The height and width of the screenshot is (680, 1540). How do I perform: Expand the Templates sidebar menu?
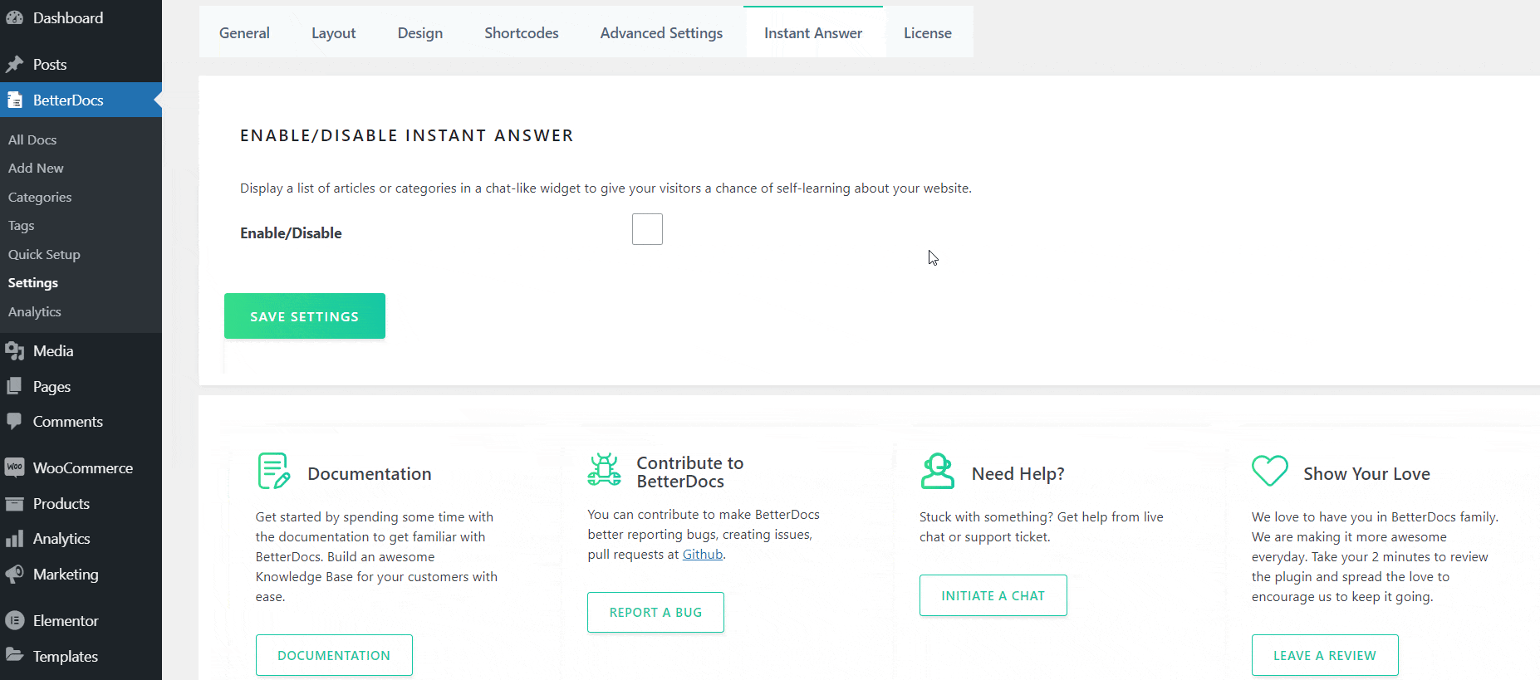[64, 656]
